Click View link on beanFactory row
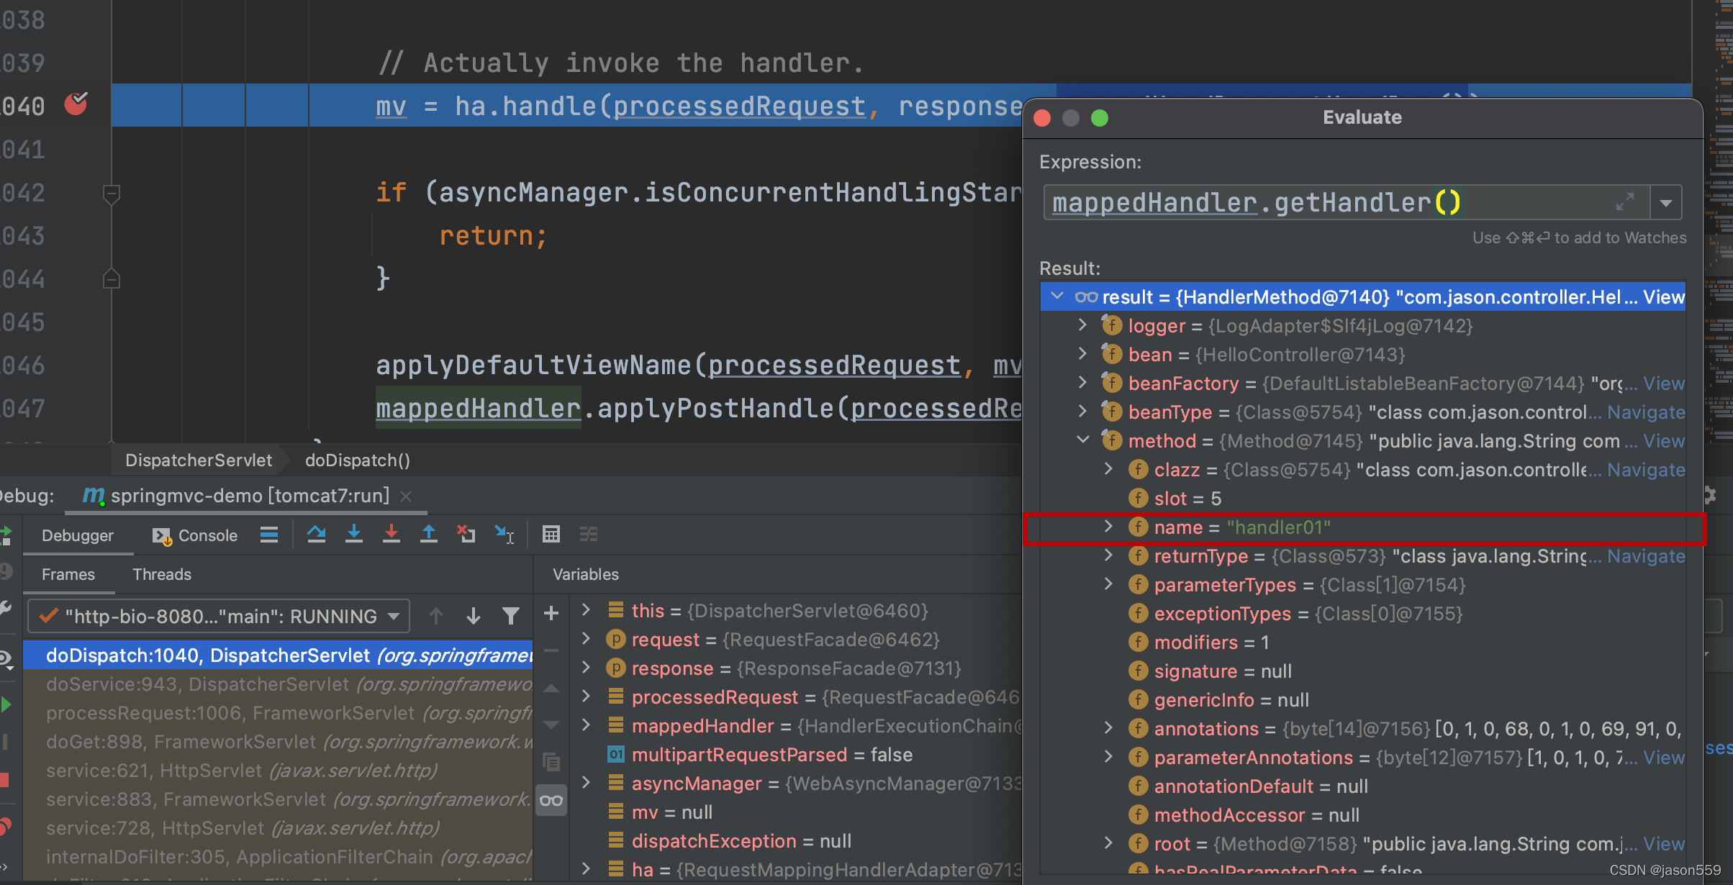Image resolution: width=1733 pixels, height=885 pixels. (x=1663, y=383)
